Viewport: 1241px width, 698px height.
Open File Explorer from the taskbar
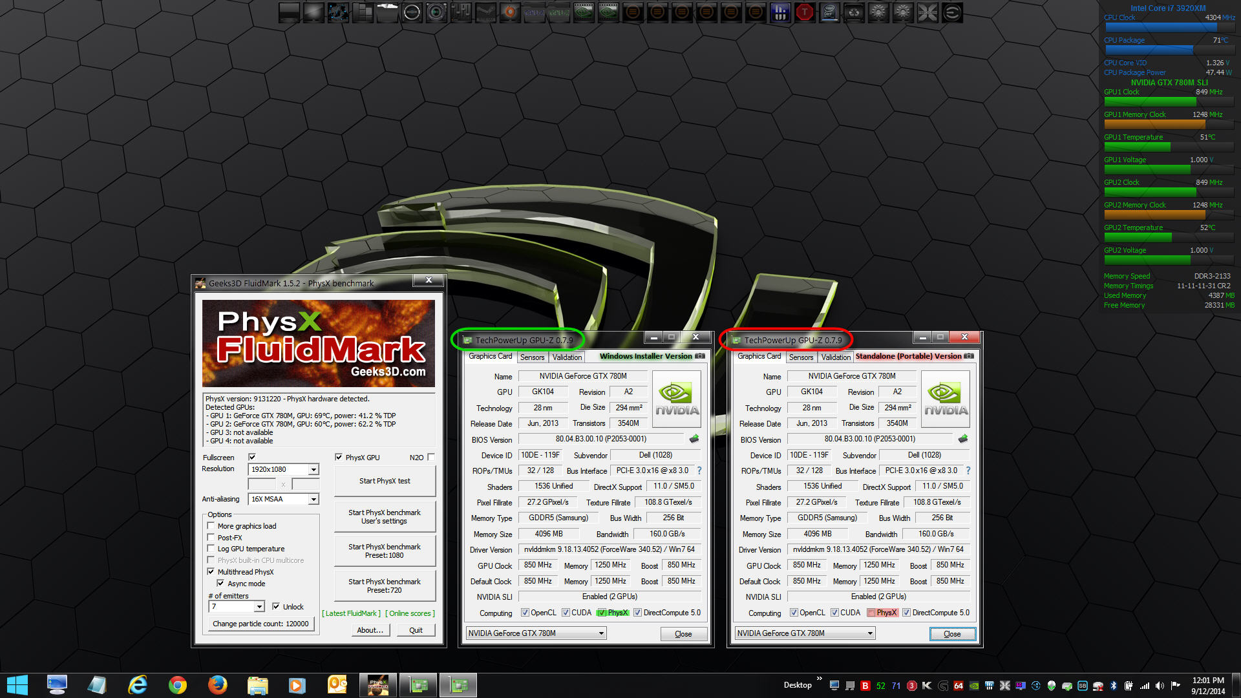click(x=257, y=685)
